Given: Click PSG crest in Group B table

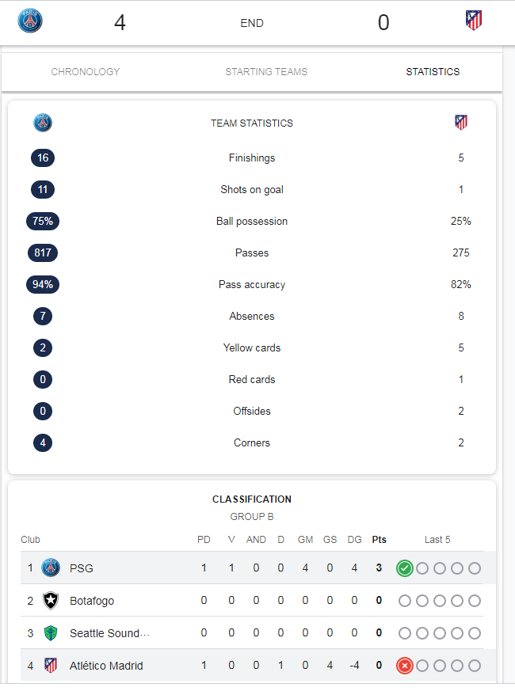Looking at the screenshot, I should pyautogui.click(x=51, y=568).
